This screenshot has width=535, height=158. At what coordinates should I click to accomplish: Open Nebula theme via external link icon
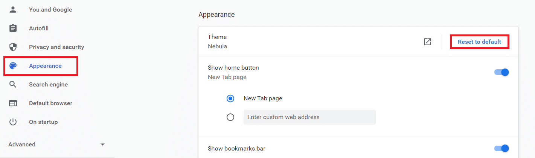click(x=427, y=42)
